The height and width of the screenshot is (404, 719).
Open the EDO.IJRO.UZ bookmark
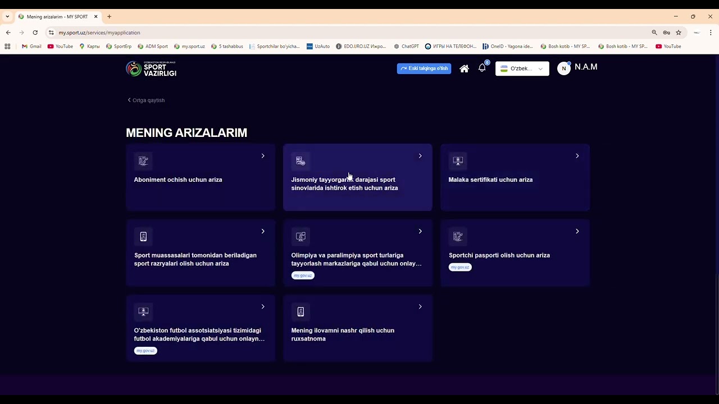(x=361, y=47)
